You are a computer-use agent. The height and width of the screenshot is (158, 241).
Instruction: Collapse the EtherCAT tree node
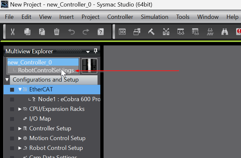20,89
